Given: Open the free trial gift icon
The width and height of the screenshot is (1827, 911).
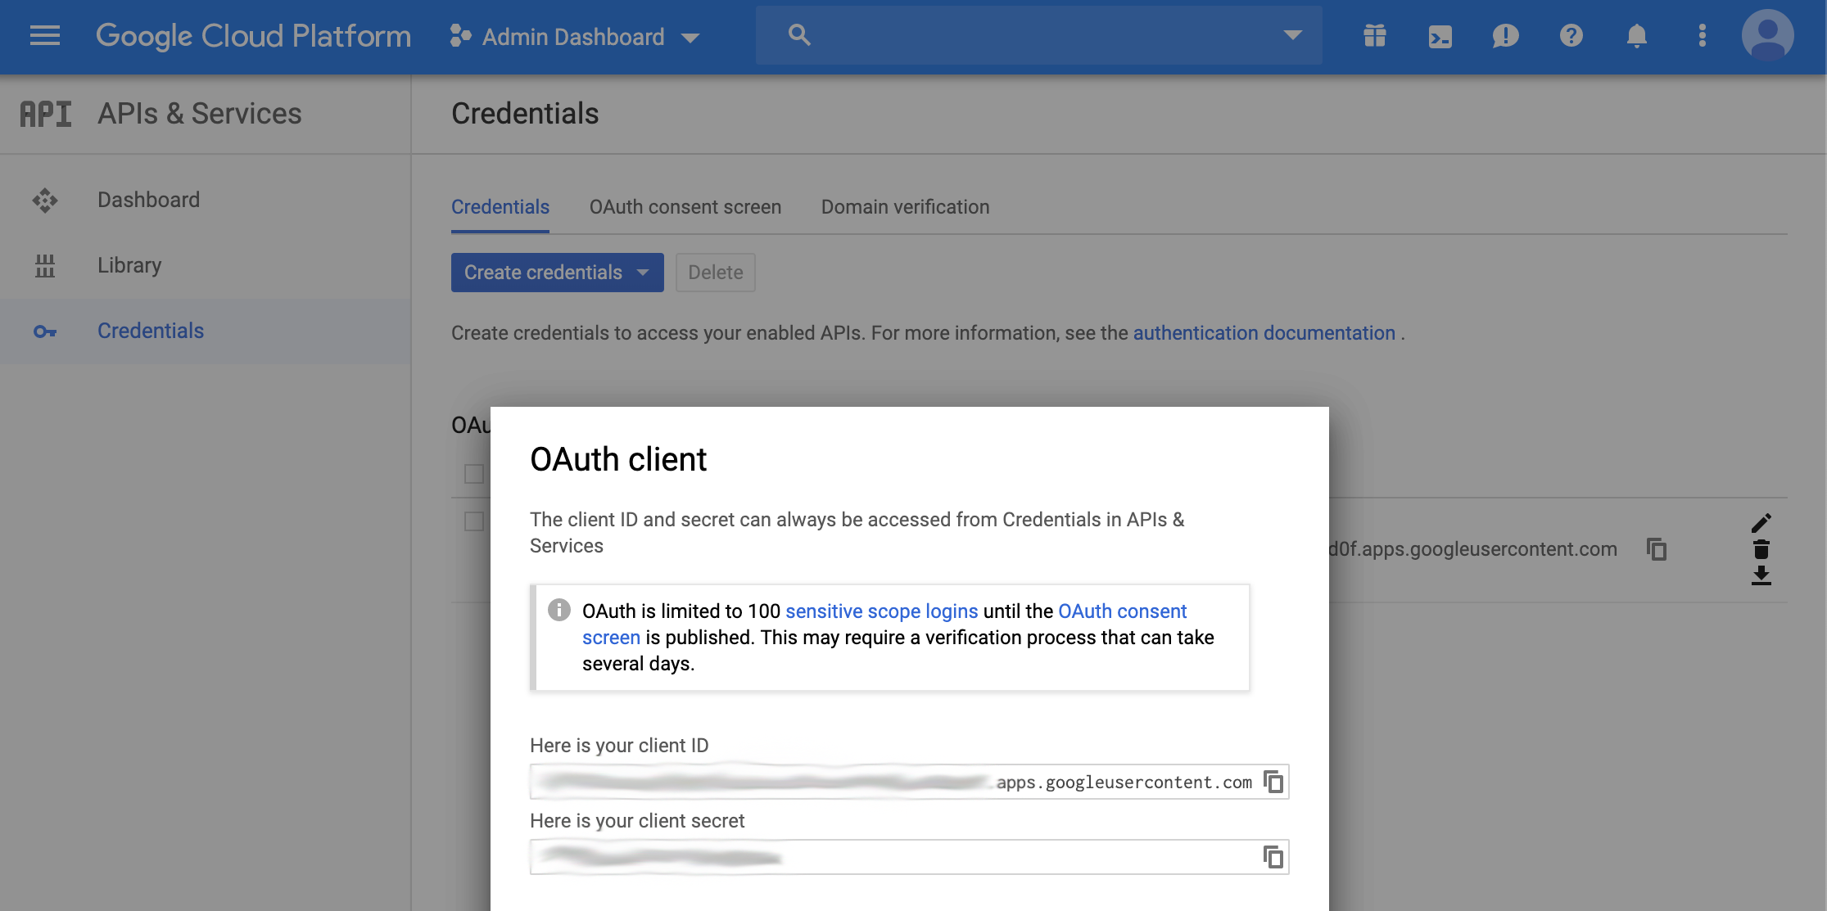Looking at the screenshot, I should (x=1375, y=36).
